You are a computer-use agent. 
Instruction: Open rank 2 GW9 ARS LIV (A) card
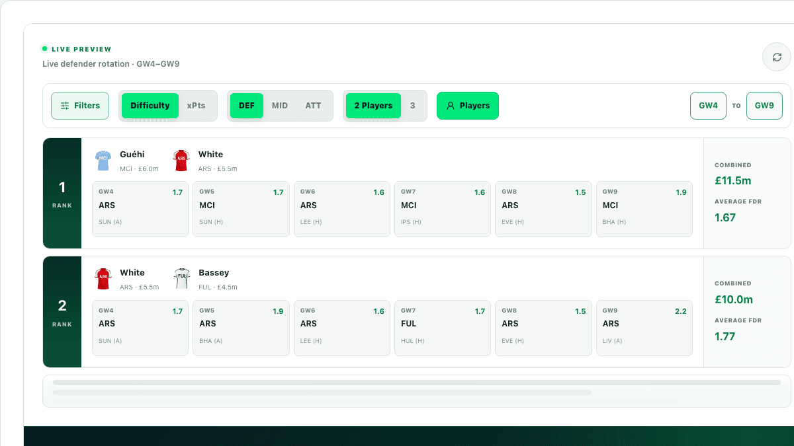pos(644,328)
